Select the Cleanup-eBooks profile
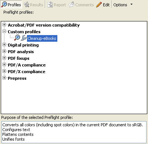This screenshot has height=144, width=148. [42, 38]
